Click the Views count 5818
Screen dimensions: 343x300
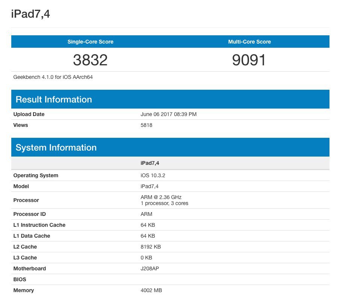click(147, 125)
